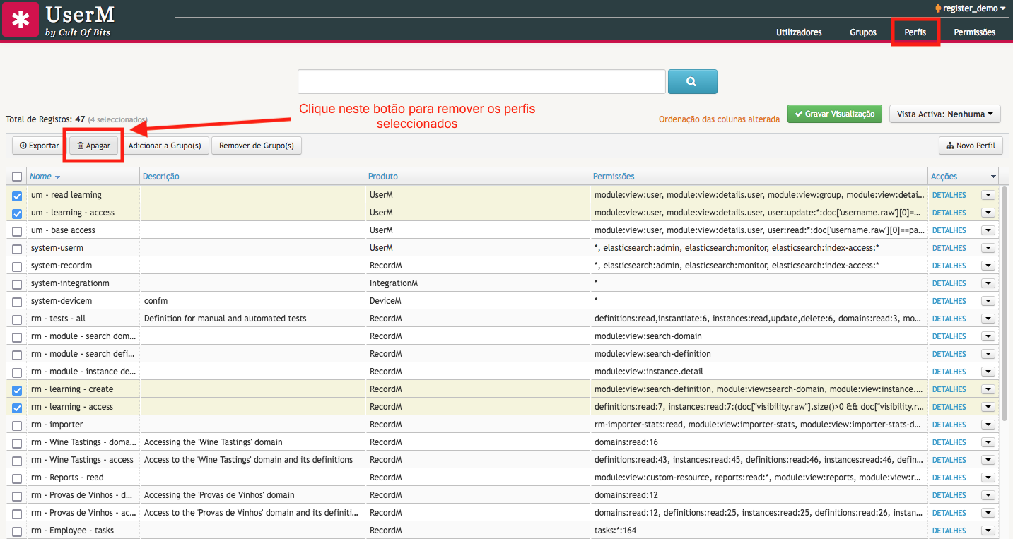Open DETALHES for 'system-userm'

[x=949, y=248]
